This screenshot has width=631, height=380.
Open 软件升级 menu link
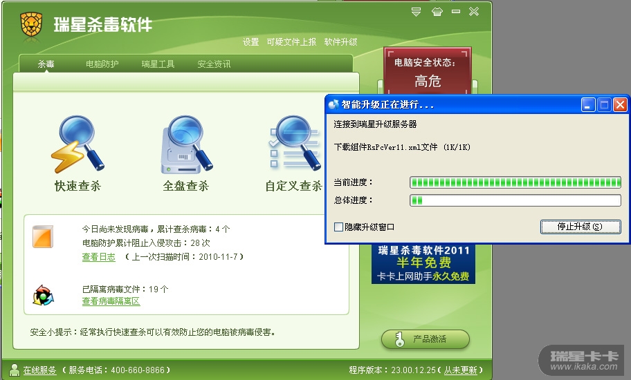(341, 41)
